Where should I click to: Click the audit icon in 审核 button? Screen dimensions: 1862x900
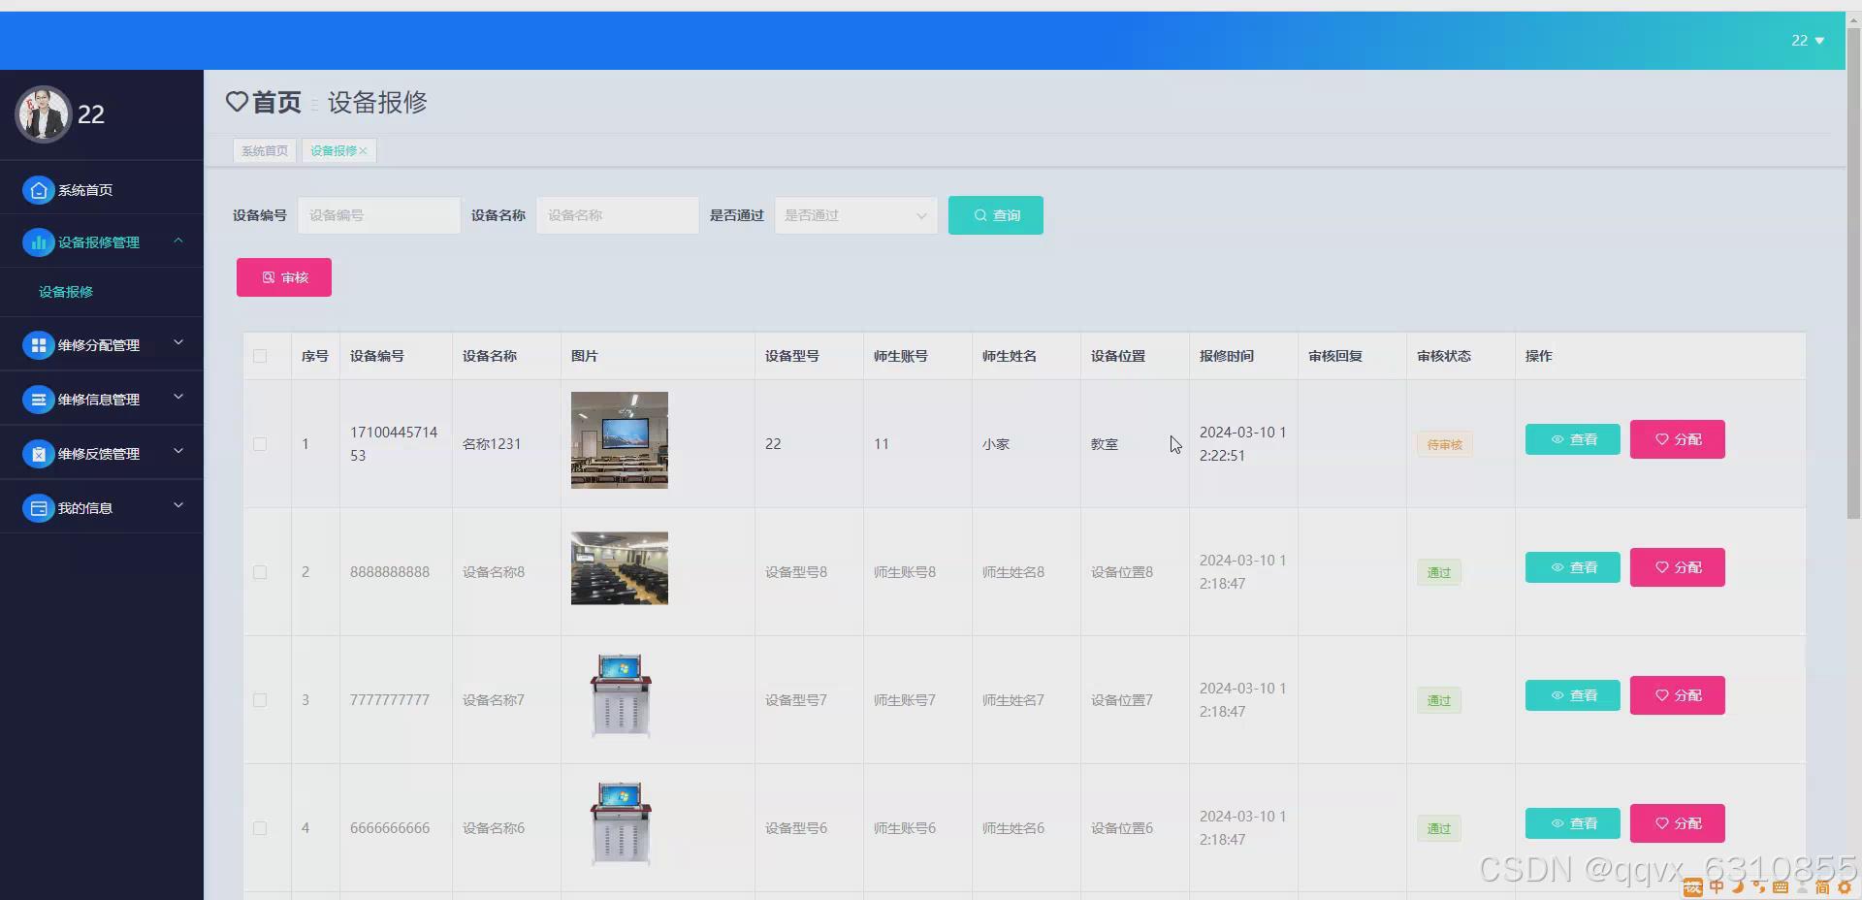click(x=269, y=277)
